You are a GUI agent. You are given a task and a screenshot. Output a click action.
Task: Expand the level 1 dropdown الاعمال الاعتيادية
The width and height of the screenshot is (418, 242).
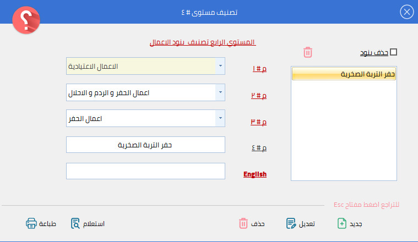tap(220, 67)
